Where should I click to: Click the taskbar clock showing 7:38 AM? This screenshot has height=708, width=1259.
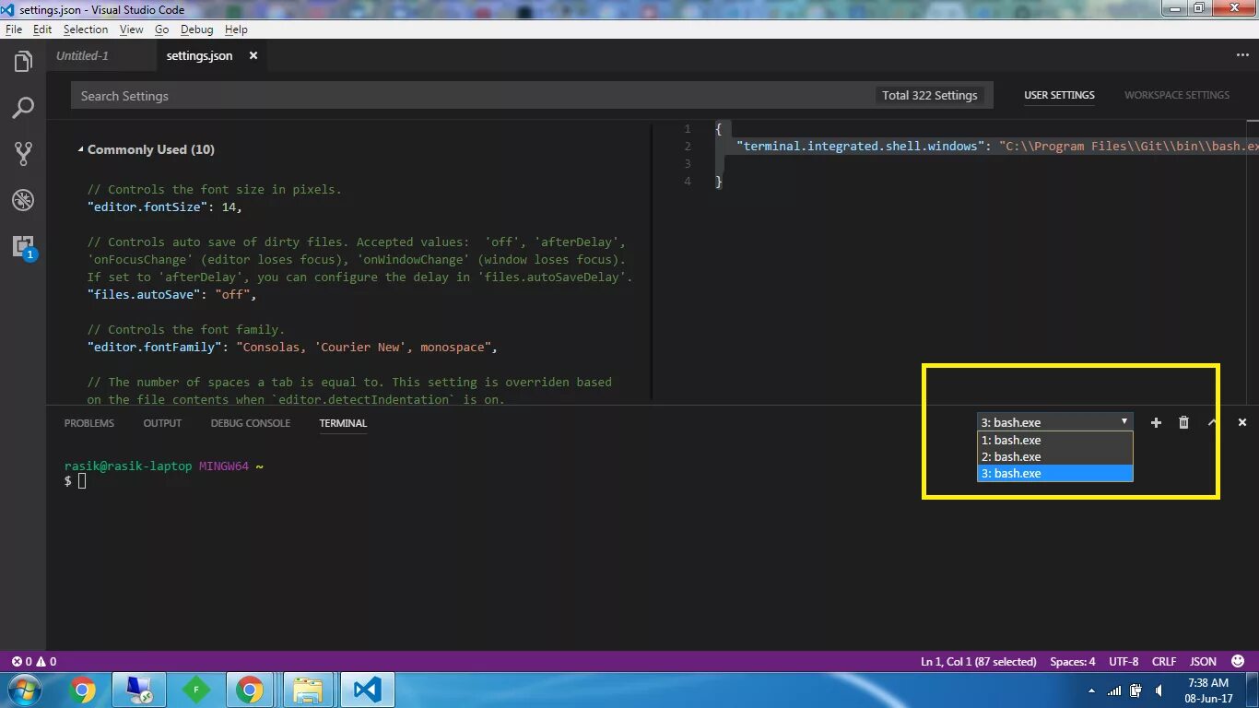point(1208,690)
